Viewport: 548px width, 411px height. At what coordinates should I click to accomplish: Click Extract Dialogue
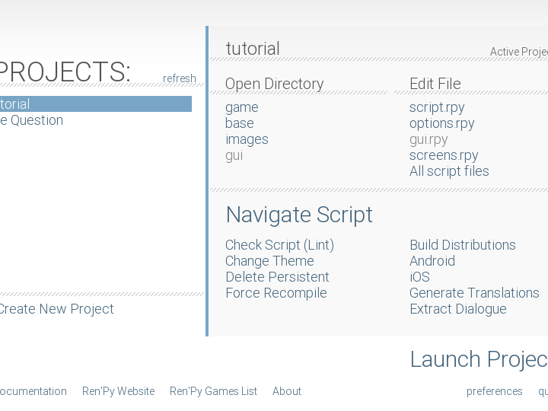click(457, 309)
